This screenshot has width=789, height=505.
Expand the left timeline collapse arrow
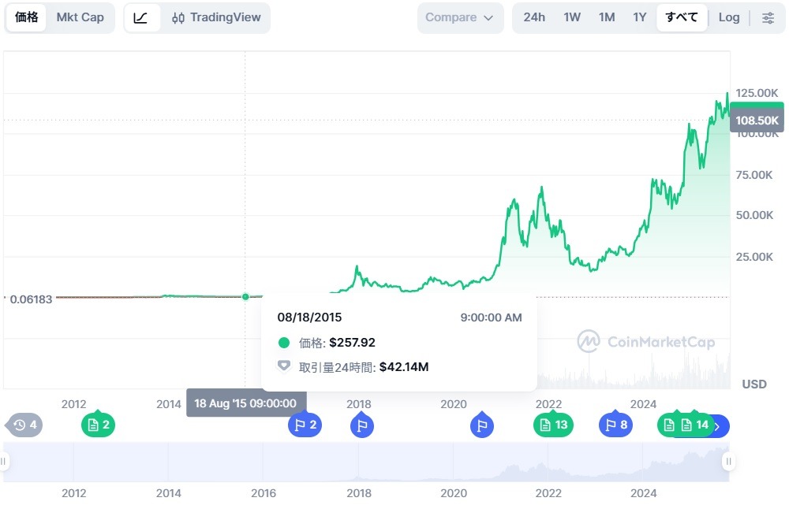(3, 460)
